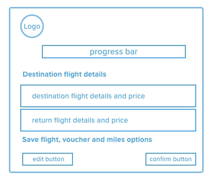212x178 pixels.
Task: Click the word 'price' in destination flight box
Action: [x=137, y=96]
